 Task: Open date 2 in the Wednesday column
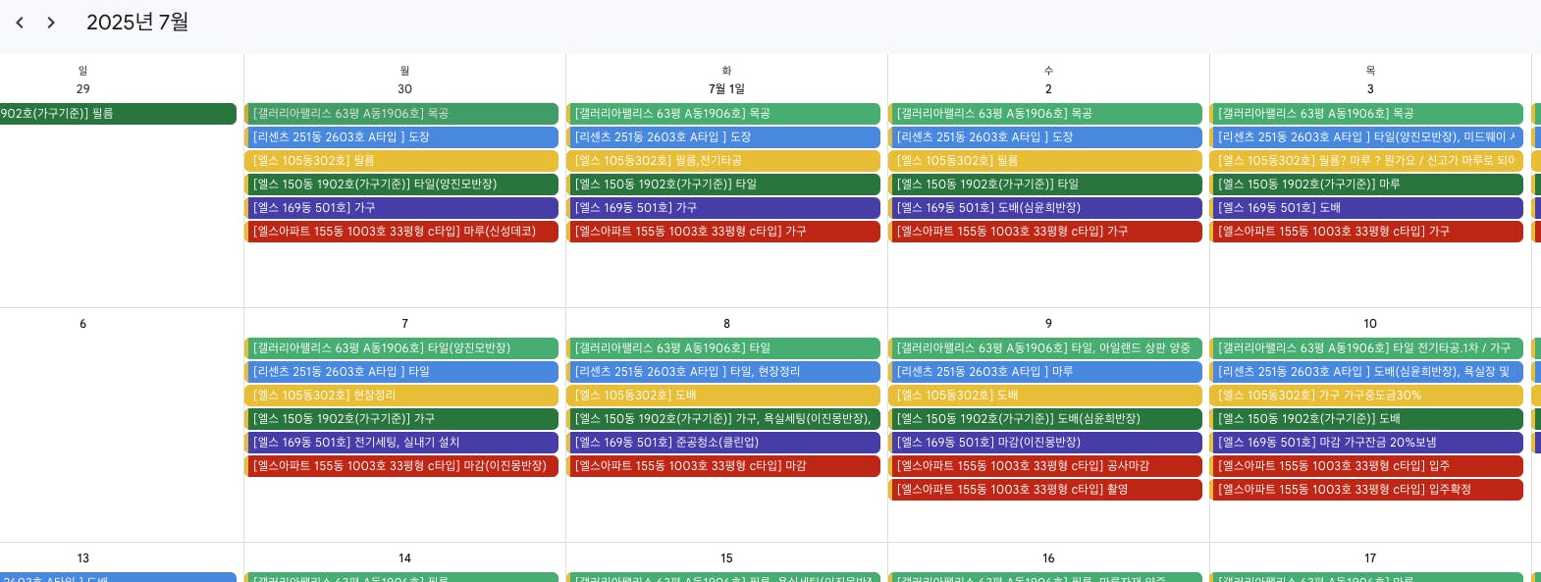click(1048, 88)
